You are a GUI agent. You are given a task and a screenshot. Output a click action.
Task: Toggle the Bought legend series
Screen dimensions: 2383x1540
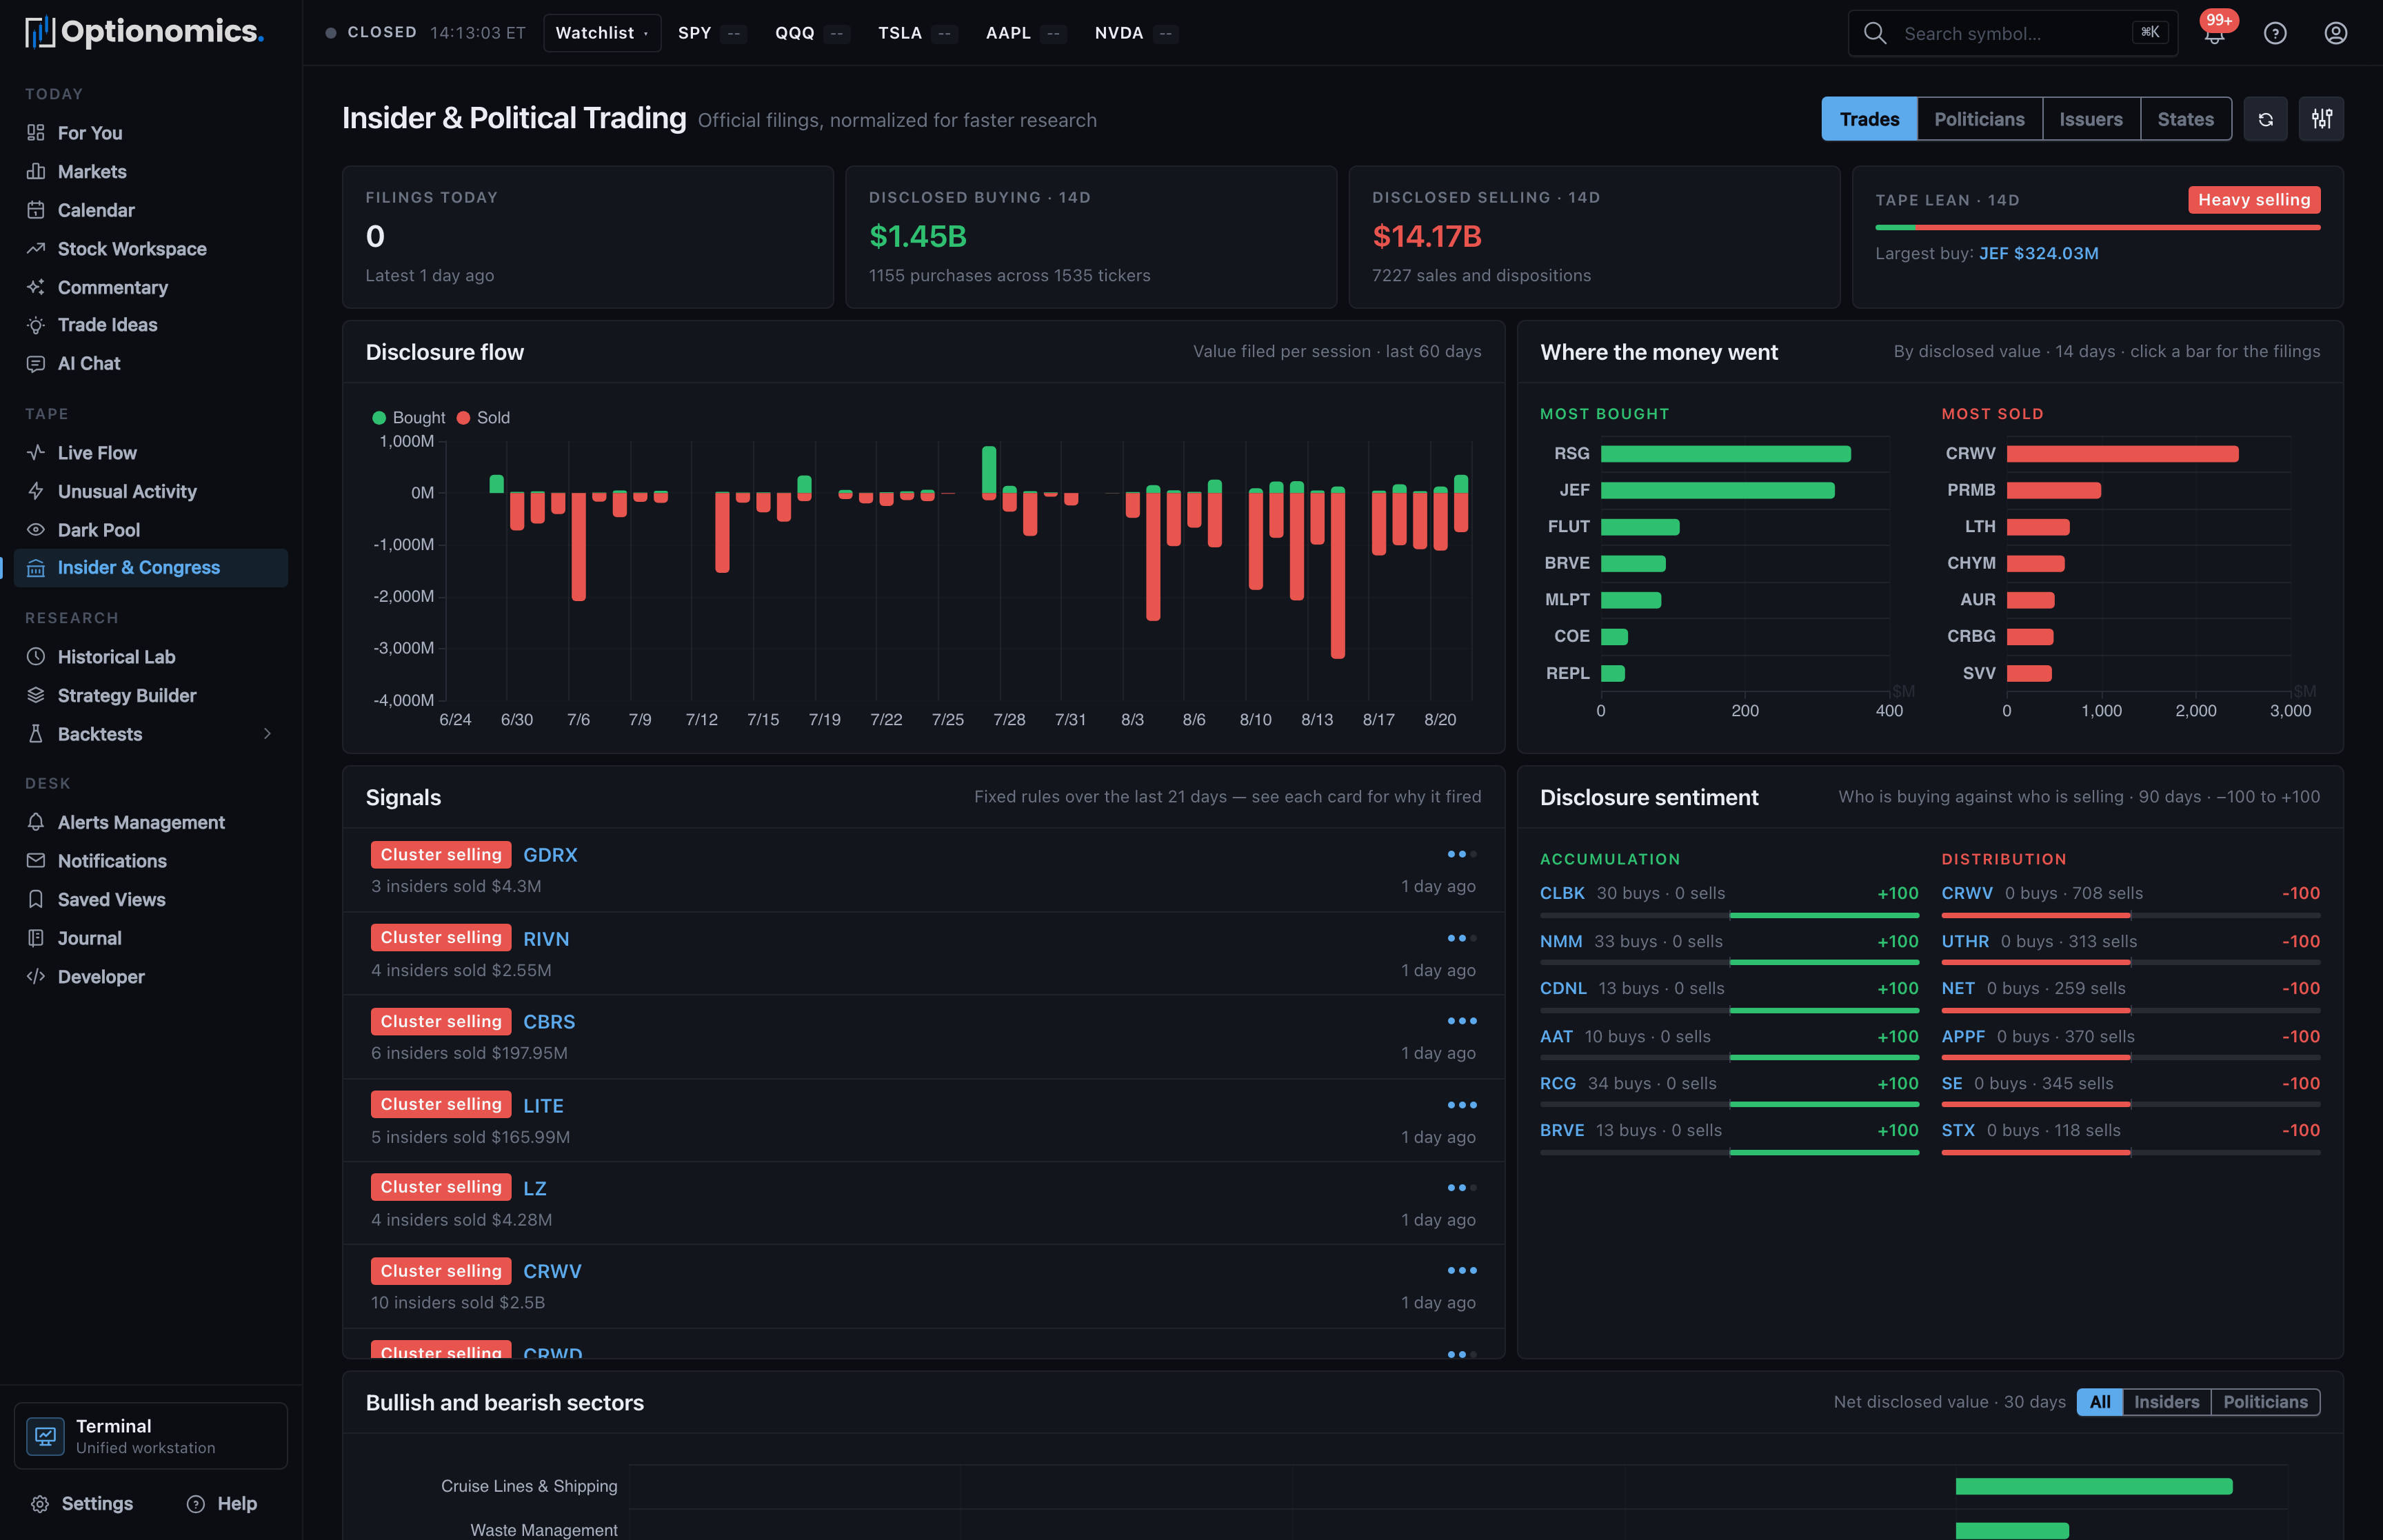(409, 418)
